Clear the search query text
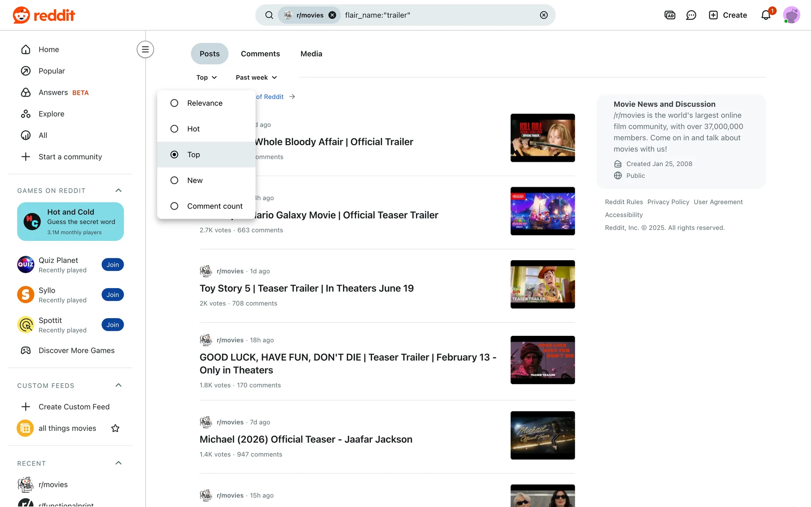Image resolution: width=811 pixels, height=507 pixels. [x=544, y=15]
